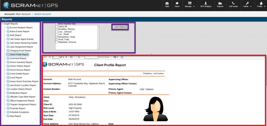267x126 pixels.
Task: Expand the Manage dropdown menu
Action: pyautogui.click(x=190, y=5)
